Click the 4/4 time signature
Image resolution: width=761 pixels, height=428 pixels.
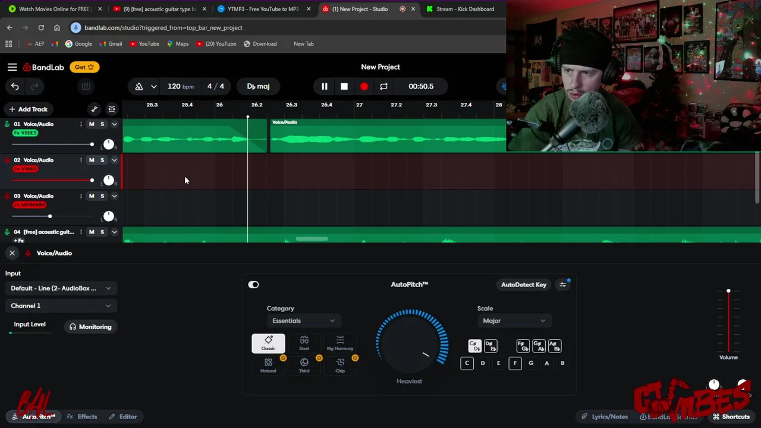pyautogui.click(x=215, y=86)
